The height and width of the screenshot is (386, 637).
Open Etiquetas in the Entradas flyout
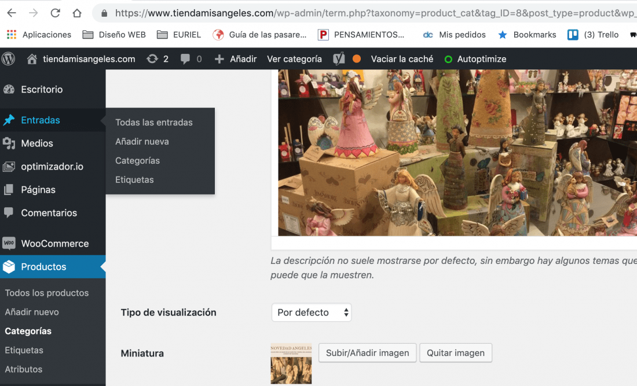[x=134, y=179]
